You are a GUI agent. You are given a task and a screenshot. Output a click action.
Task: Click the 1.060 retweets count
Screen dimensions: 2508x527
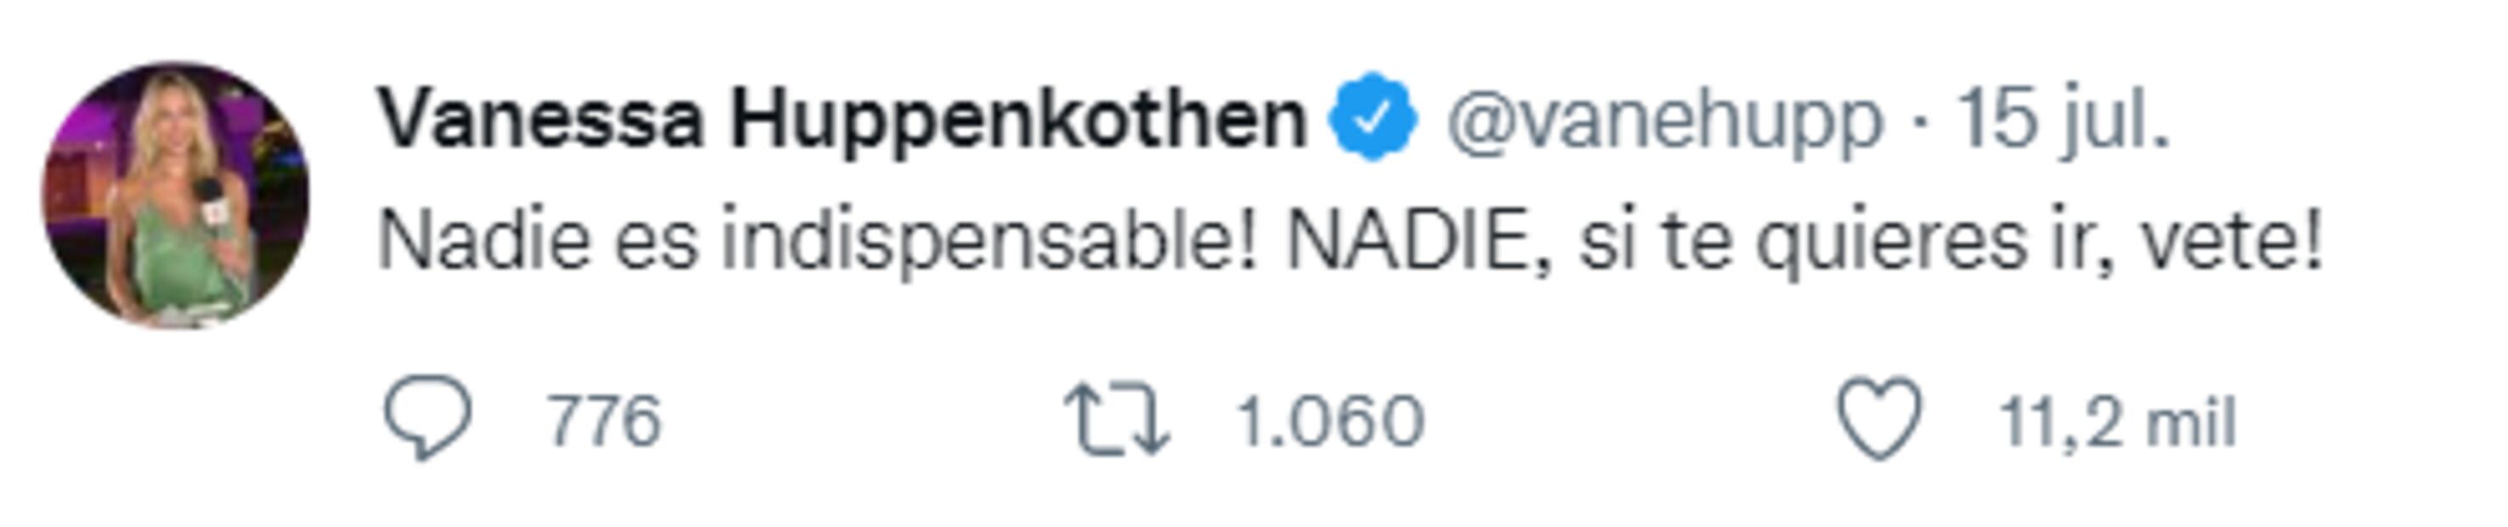click(x=1329, y=422)
